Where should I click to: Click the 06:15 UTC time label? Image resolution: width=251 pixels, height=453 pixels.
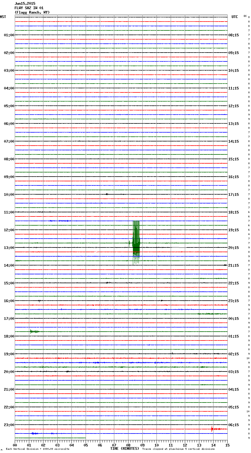click(234, 425)
